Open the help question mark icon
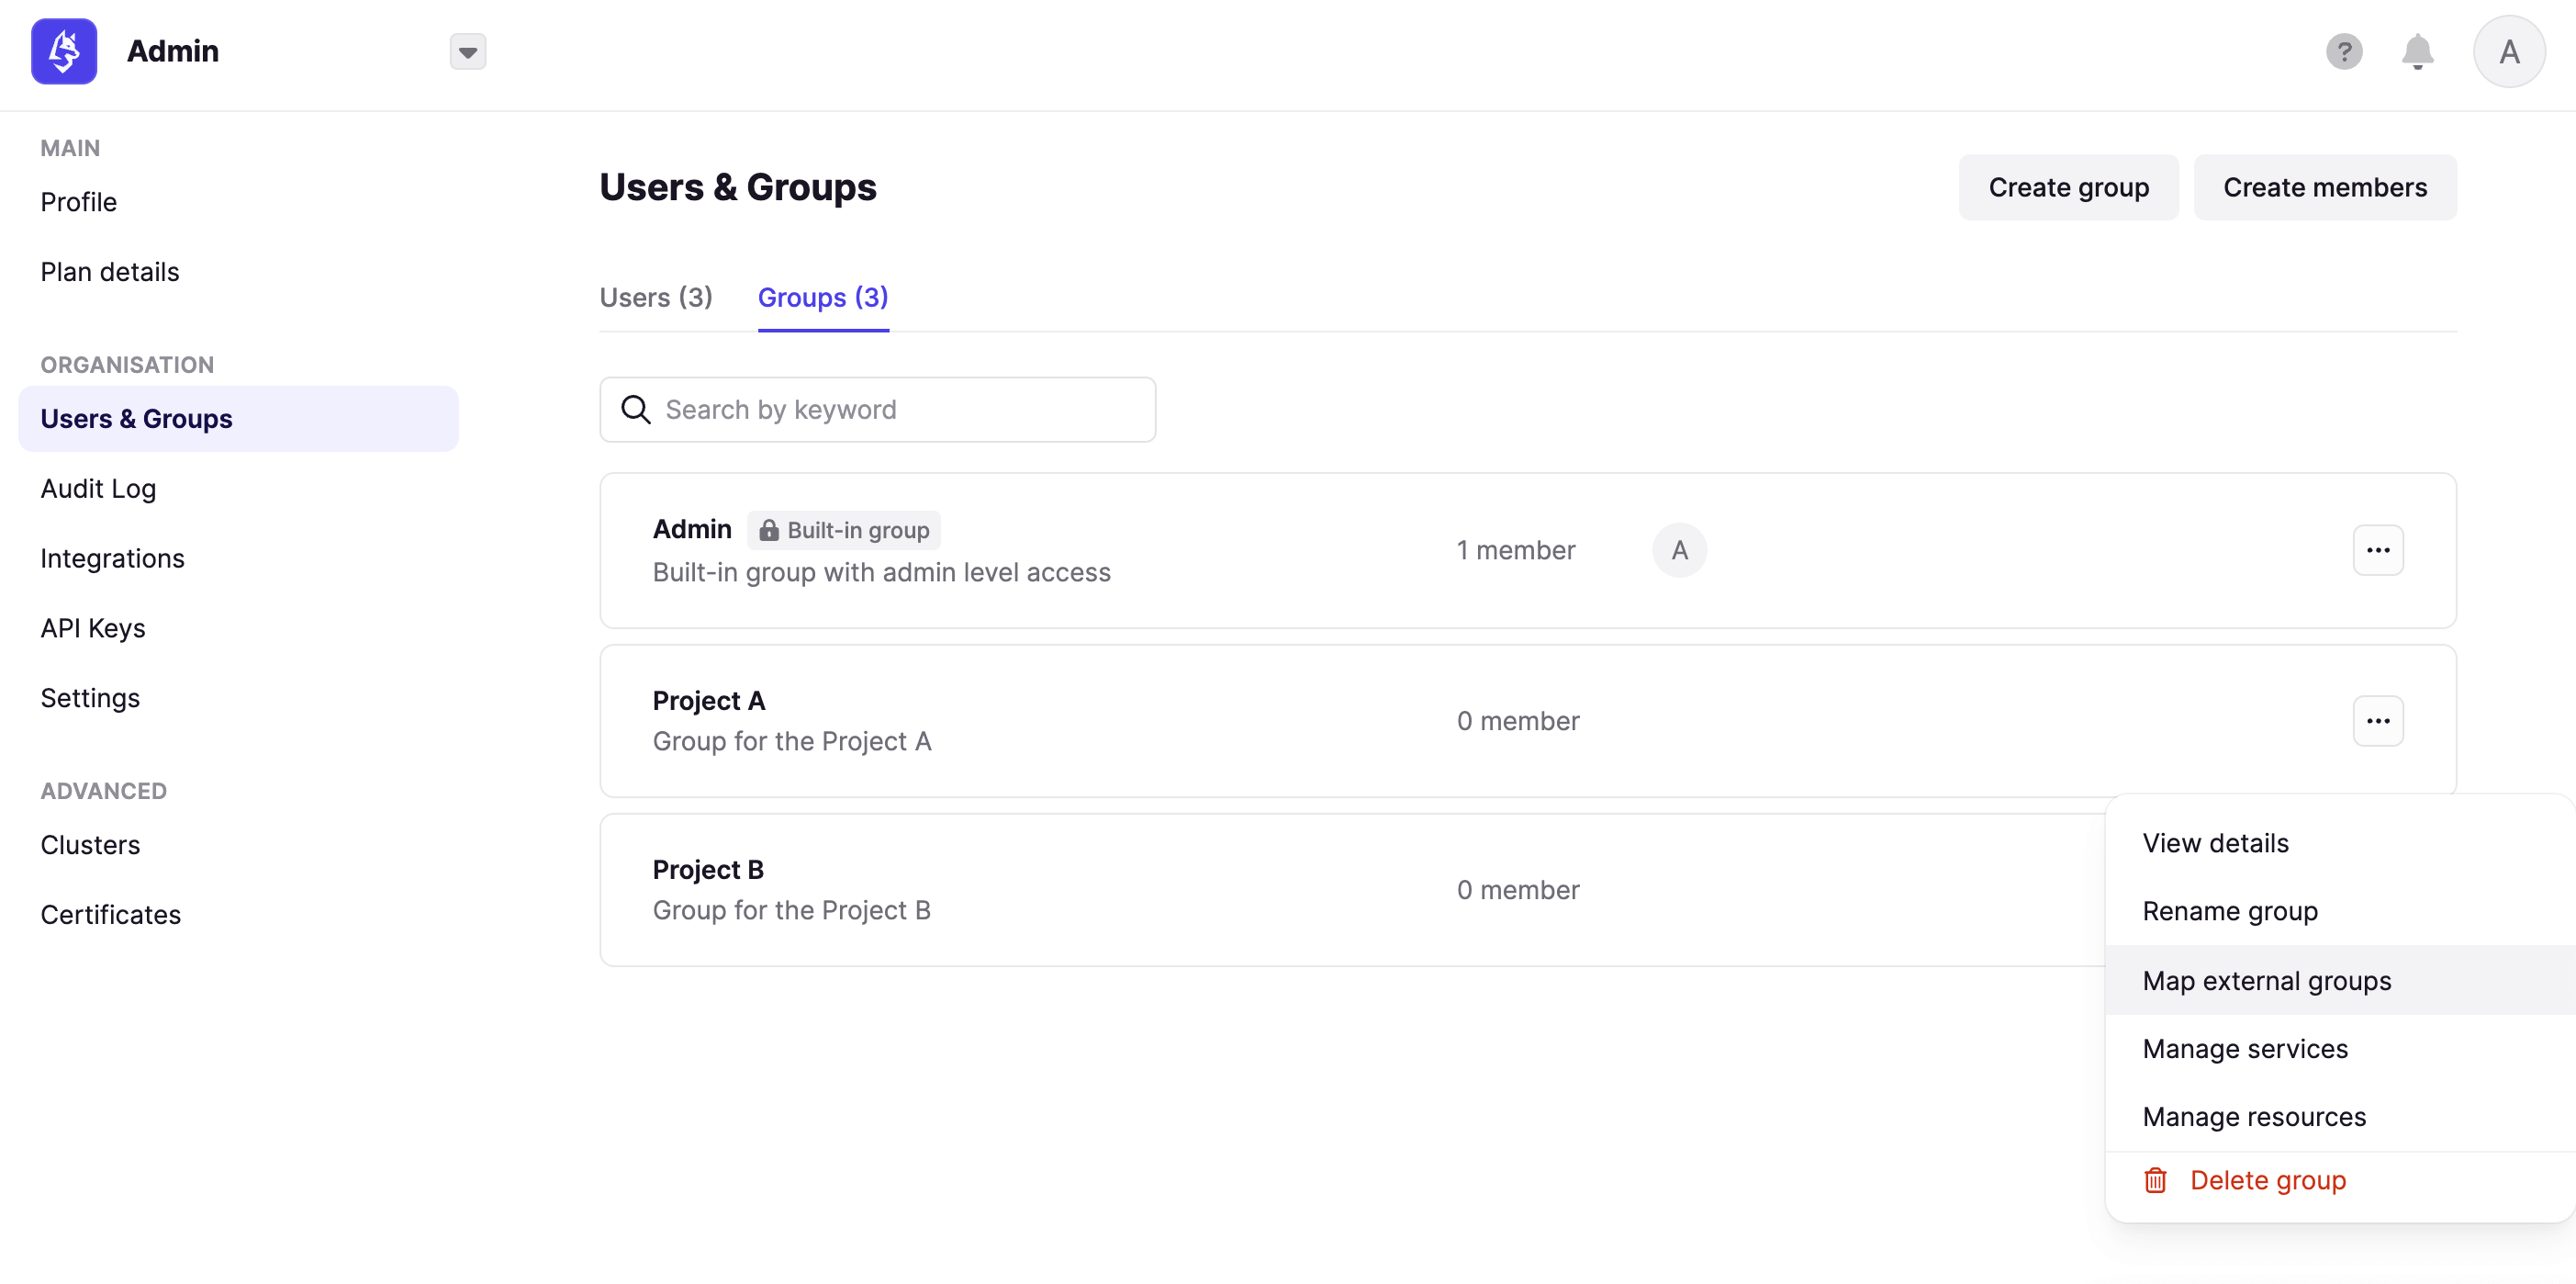The width and height of the screenshot is (2576, 1284). point(2343,51)
